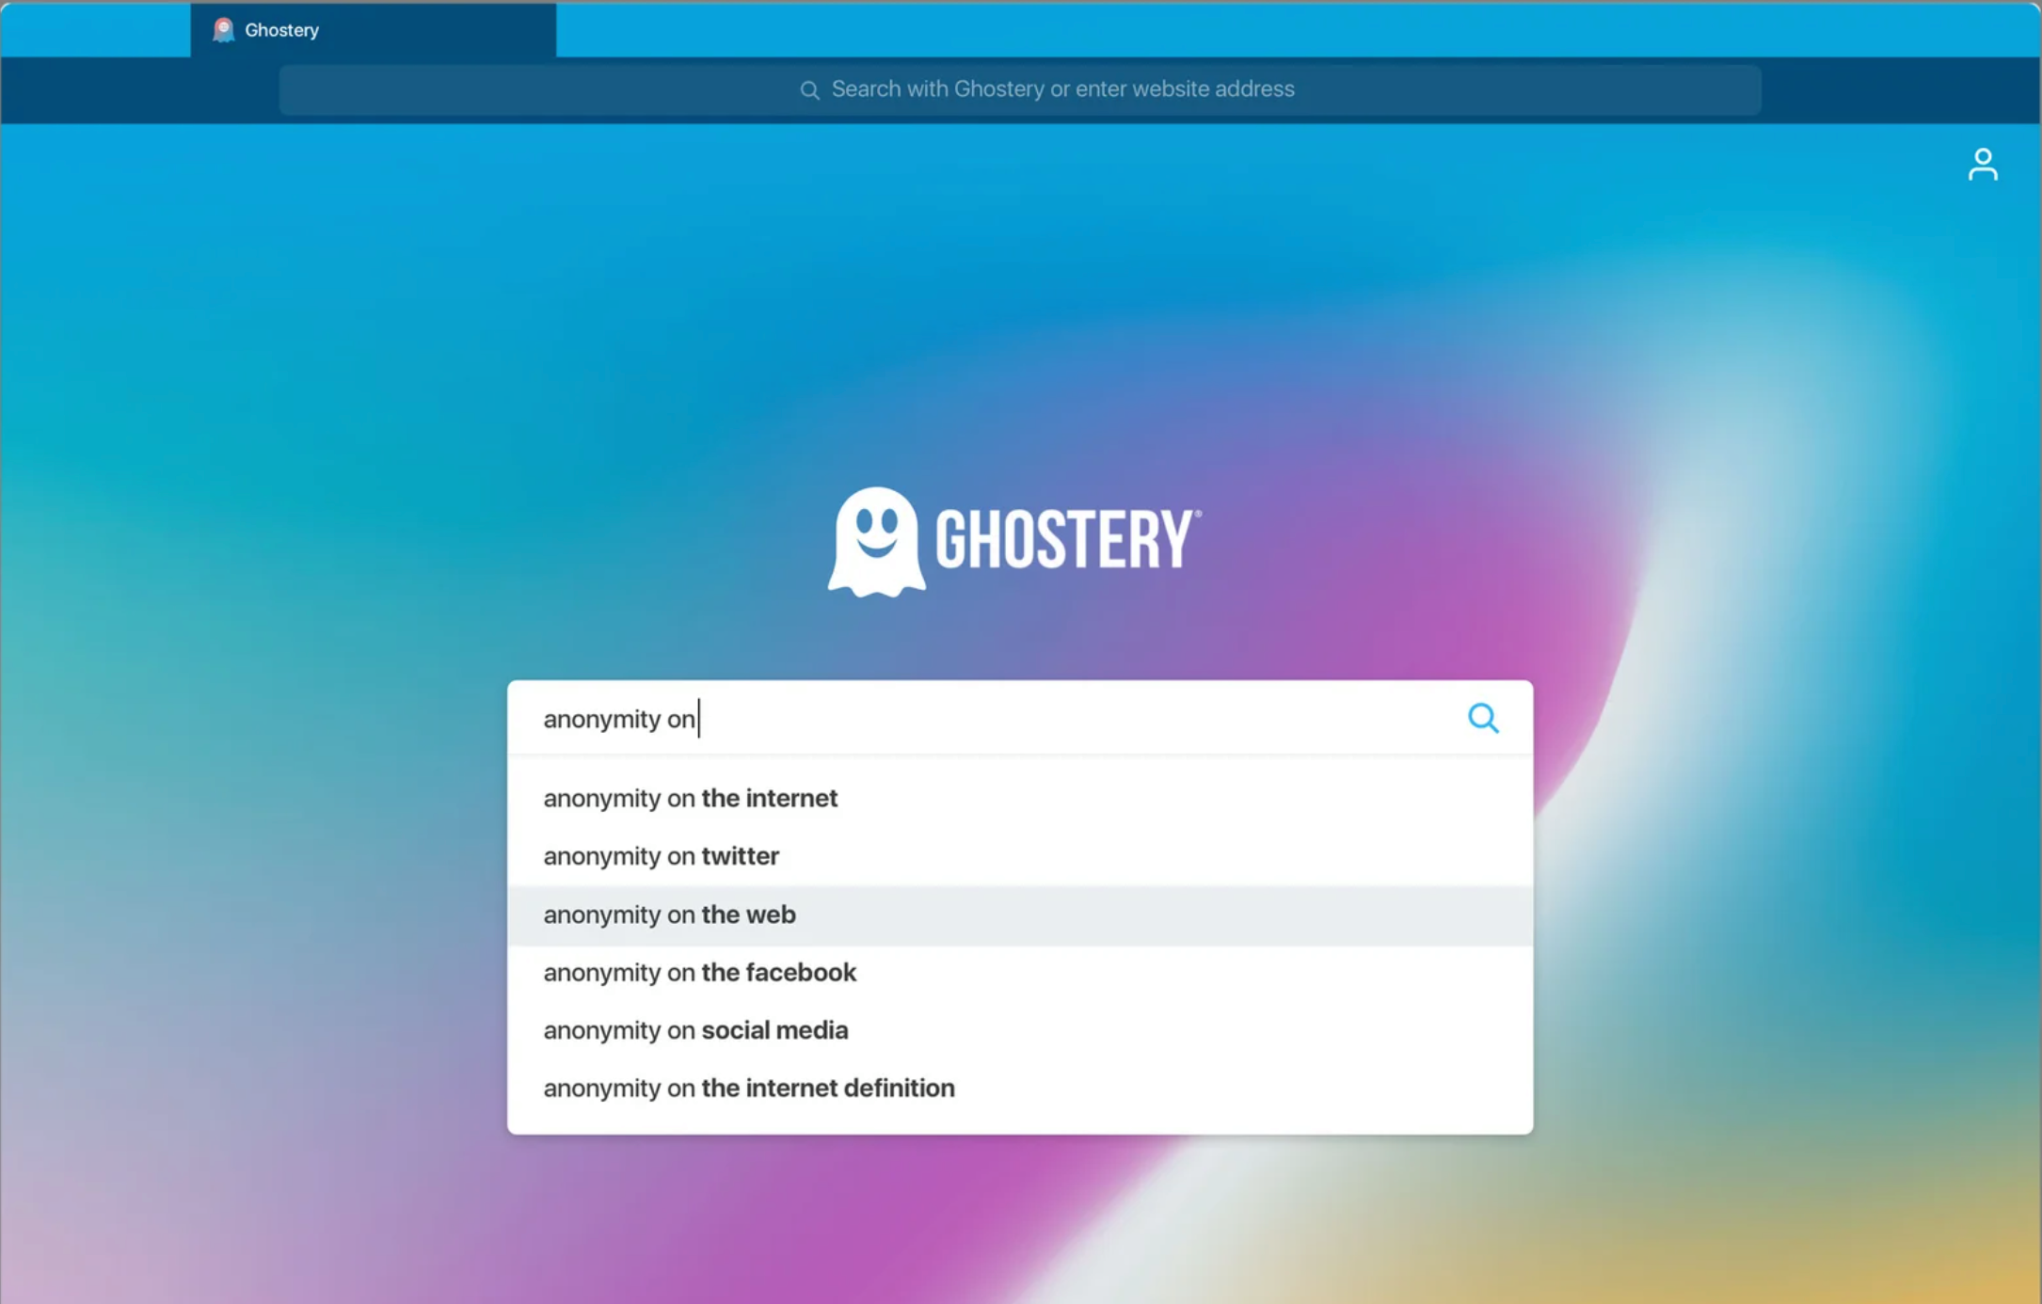Place the cursor after the text 'anonymity on'

pos(700,718)
